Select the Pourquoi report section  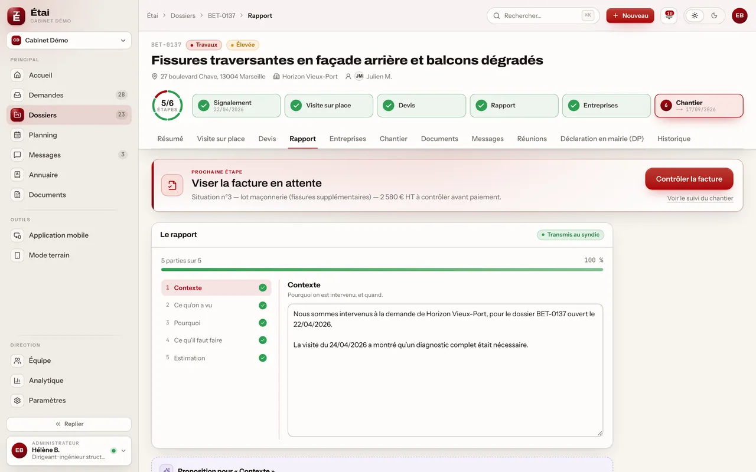coord(216,323)
